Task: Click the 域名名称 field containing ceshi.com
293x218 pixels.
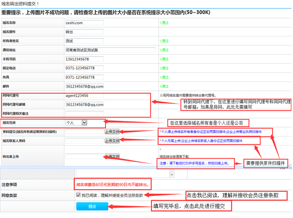Action: pos(84,23)
